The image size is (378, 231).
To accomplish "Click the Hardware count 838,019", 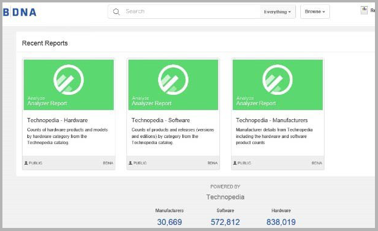I will [x=281, y=222].
